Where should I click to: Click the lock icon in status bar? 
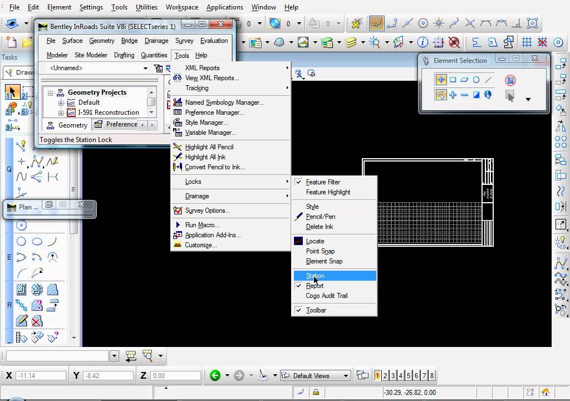(316, 392)
